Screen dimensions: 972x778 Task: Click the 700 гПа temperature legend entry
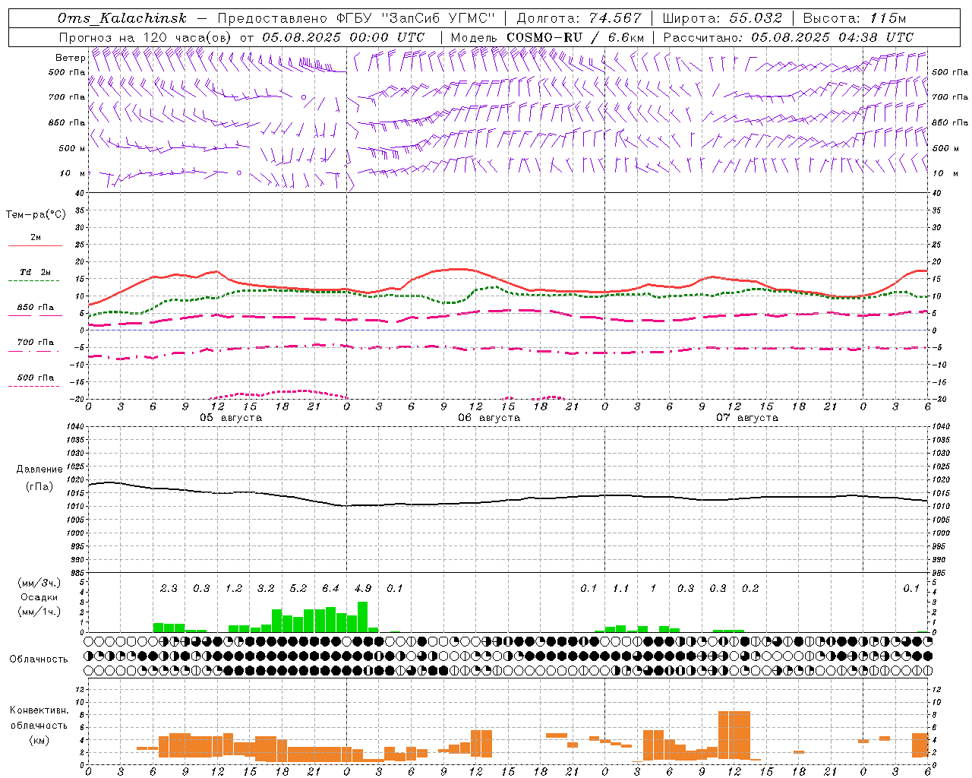tap(36, 342)
